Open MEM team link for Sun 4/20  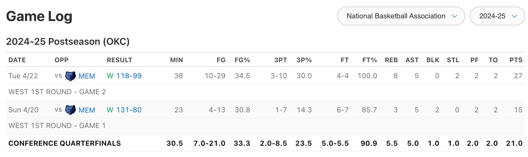coord(87,110)
